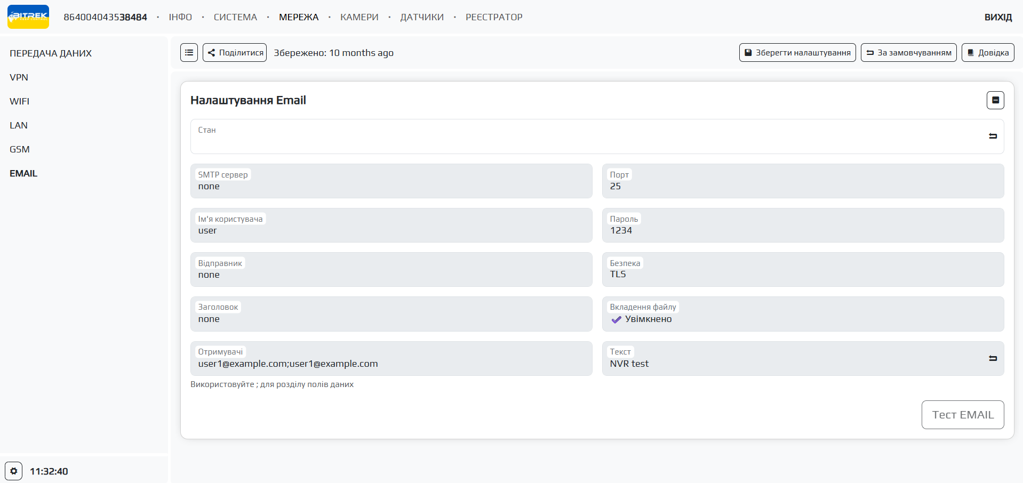Reset the Текст field to default
This screenshot has height=483, width=1023.
click(993, 359)
